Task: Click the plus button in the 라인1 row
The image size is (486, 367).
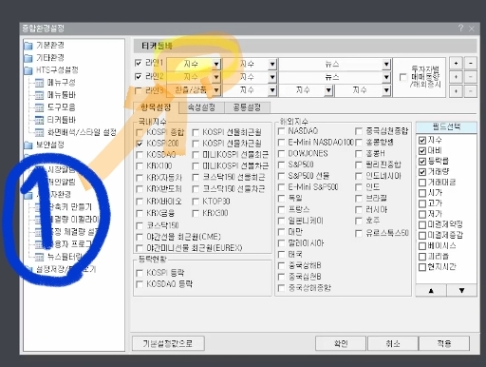Action: click(x=456, y=64)
